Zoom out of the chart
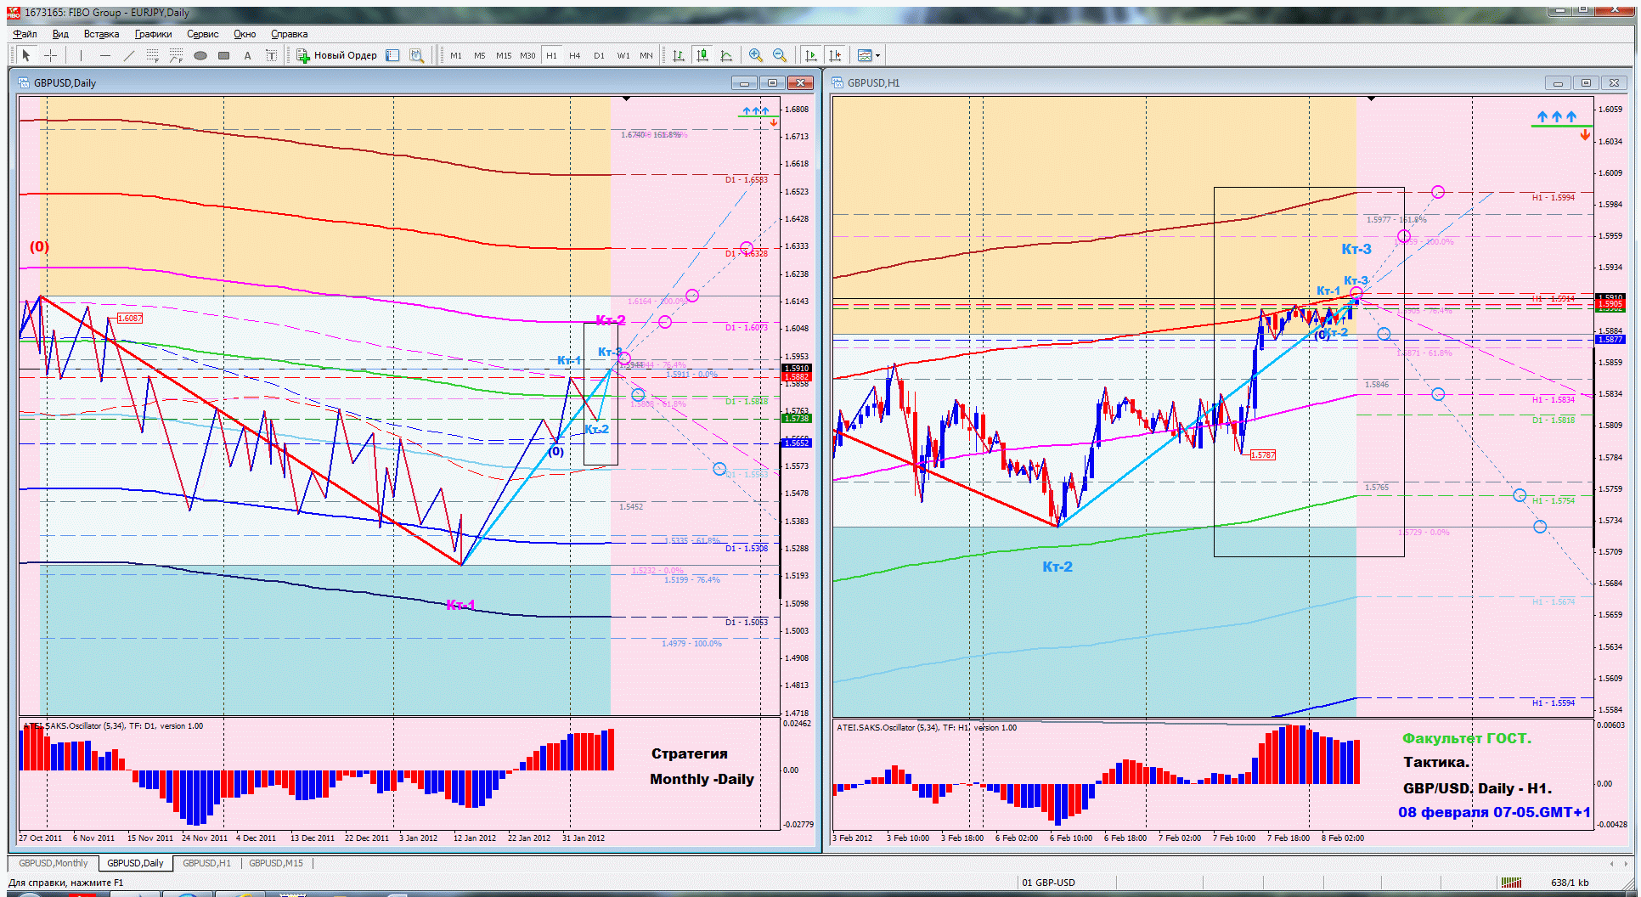 click(780, 55)
